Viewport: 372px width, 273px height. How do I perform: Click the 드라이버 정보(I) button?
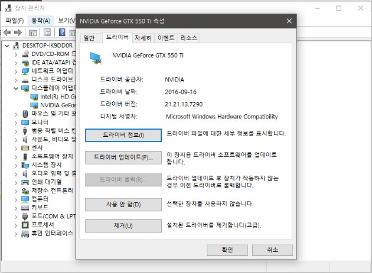[123, 135]
